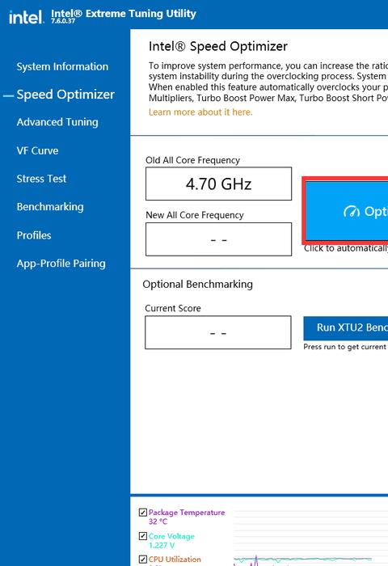Switch to Stress Test section
The width and height of the screenshot is (388, 566).
coord(41,179)
